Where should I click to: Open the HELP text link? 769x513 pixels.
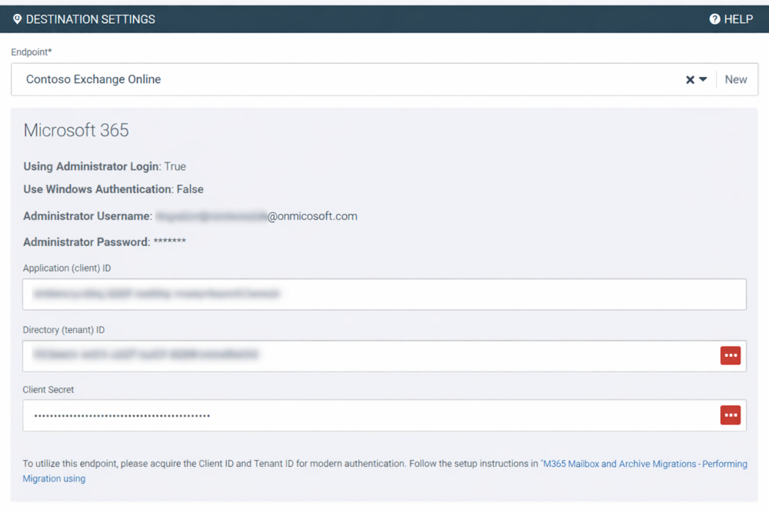click(x=738, y=19)
